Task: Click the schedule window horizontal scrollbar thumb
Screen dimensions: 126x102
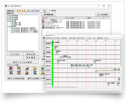Action: click(62, 87)
